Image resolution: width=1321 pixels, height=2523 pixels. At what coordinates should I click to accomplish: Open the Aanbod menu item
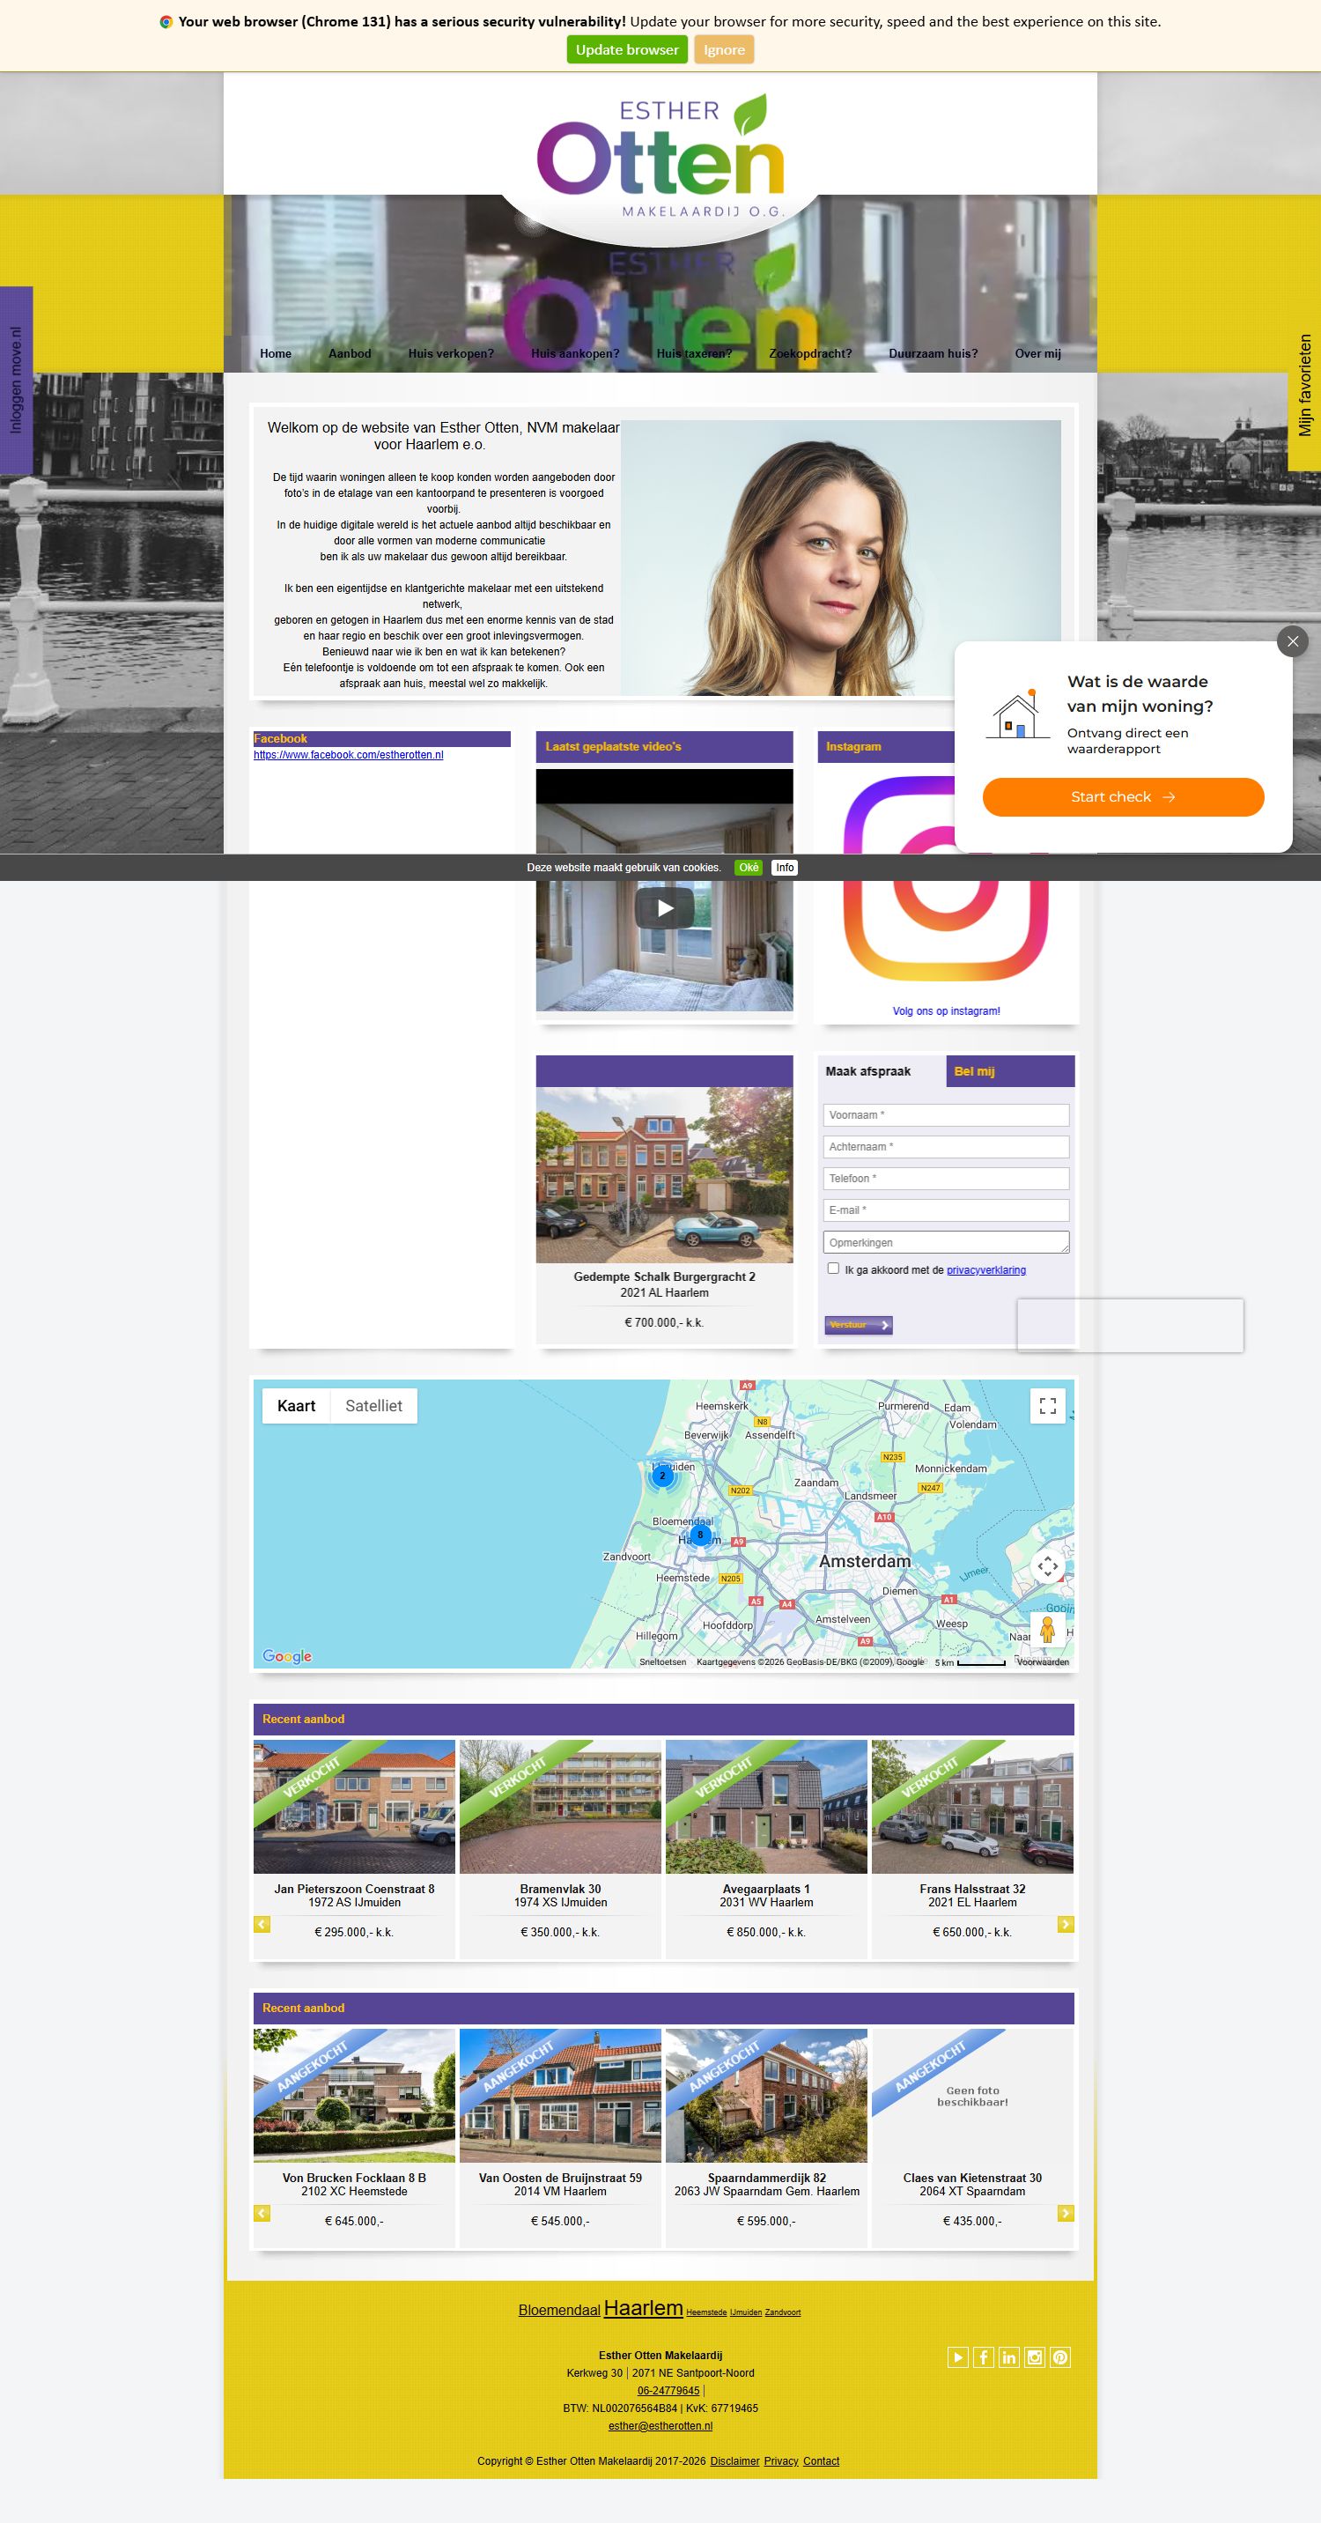350,353
